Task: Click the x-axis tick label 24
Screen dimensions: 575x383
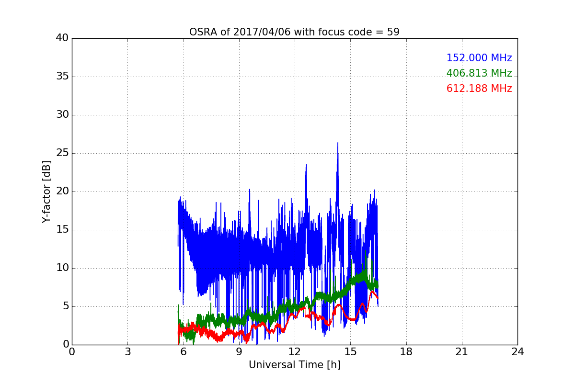Action: click(517, 352)
